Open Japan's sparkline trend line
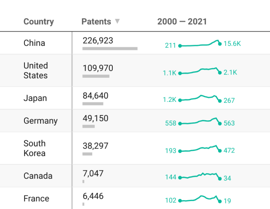The image size is (270, 209). (x=200, y=98)
